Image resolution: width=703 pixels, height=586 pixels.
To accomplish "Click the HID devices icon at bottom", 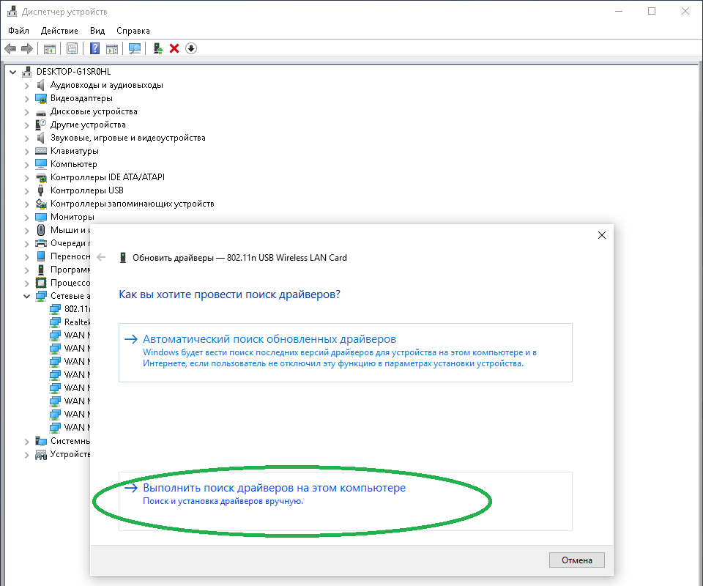I will click(x=41, y=455).
